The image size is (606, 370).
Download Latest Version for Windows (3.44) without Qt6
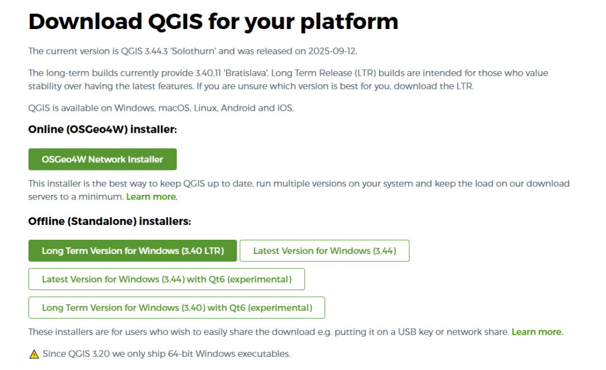[324, 251]
